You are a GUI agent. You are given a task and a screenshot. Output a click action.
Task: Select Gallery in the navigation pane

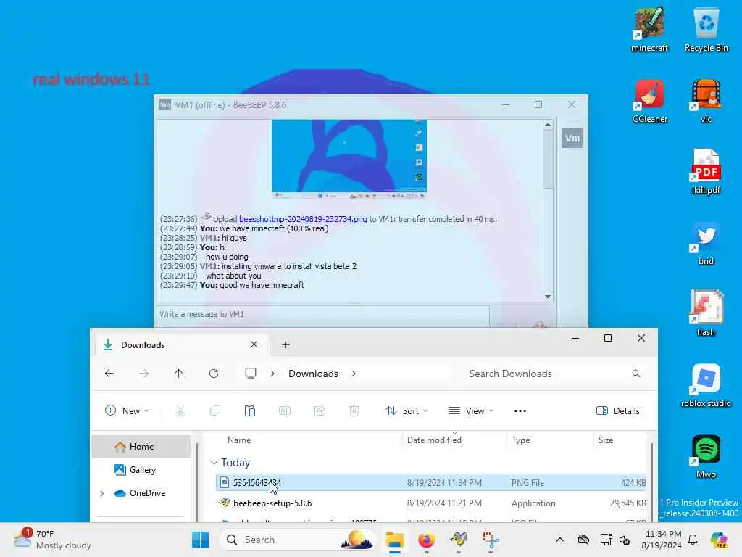pyautogui.click(x=141, y=470)
